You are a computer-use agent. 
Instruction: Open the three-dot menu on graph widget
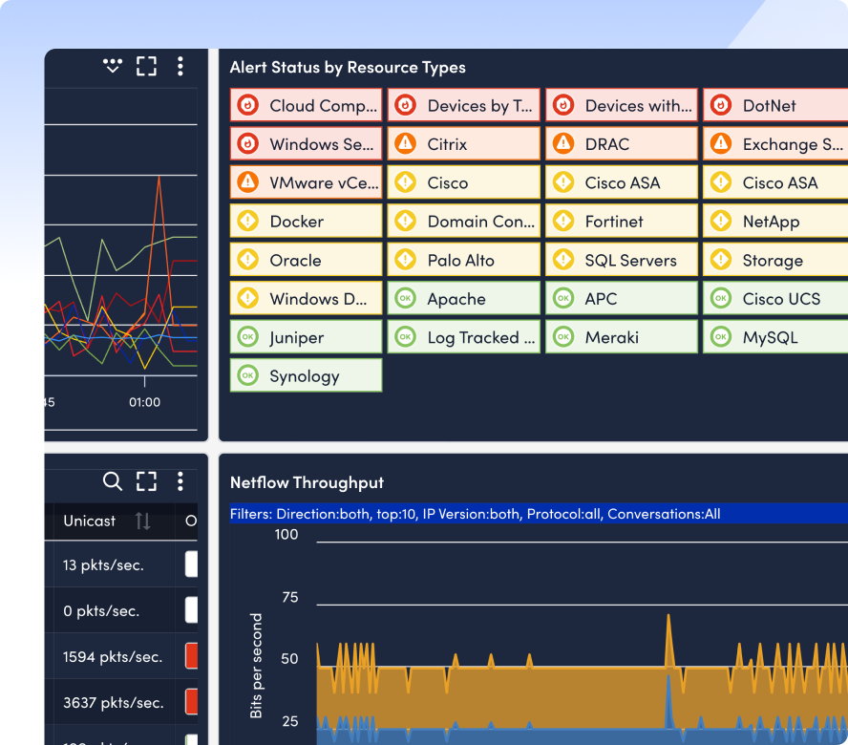pos(180,66)
